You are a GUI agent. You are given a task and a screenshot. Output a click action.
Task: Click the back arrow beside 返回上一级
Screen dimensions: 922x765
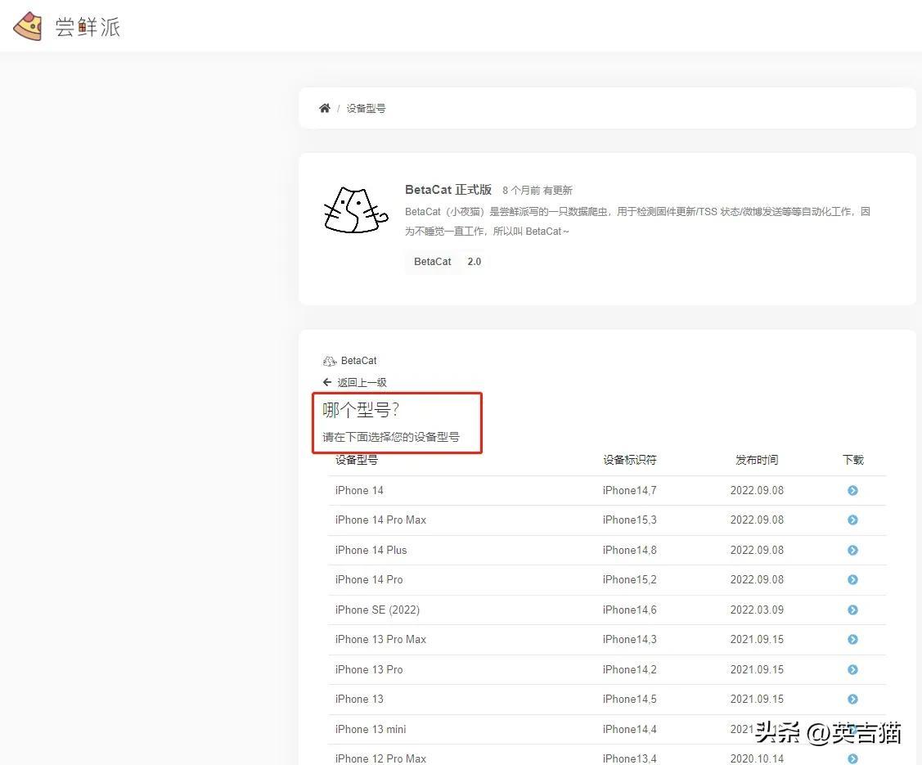coord(326,382)
